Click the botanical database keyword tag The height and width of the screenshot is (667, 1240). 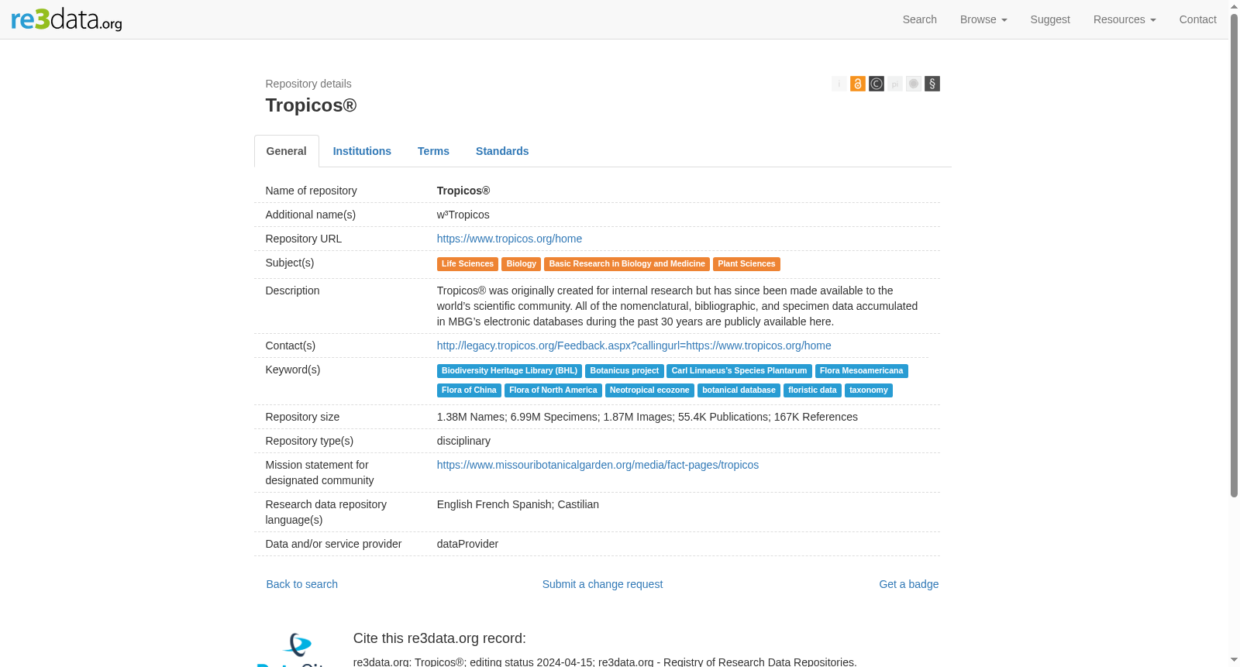pyautogui.click(x=739, y=390)
